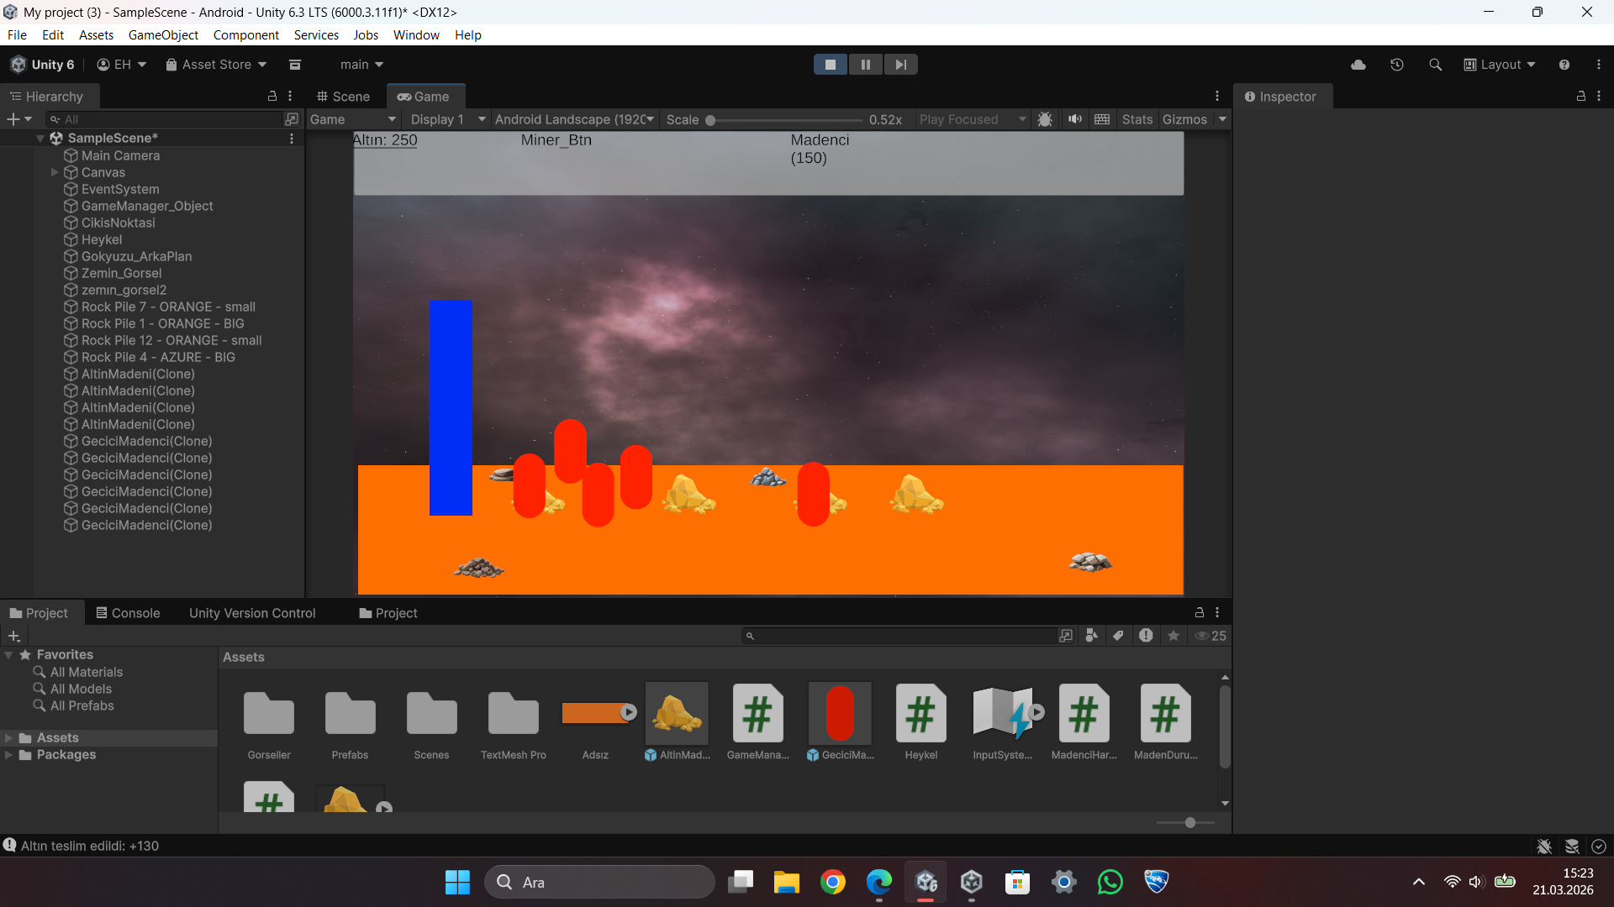Open the GameObject menu
Screen dimensions: 1614x907
(163, 35)
